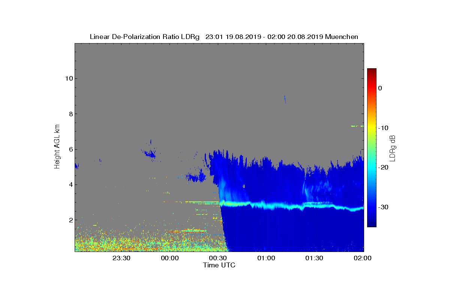This screenshot has width=450, height=300.
Task: Click the 23:30 time axis label
Action: 121,258
